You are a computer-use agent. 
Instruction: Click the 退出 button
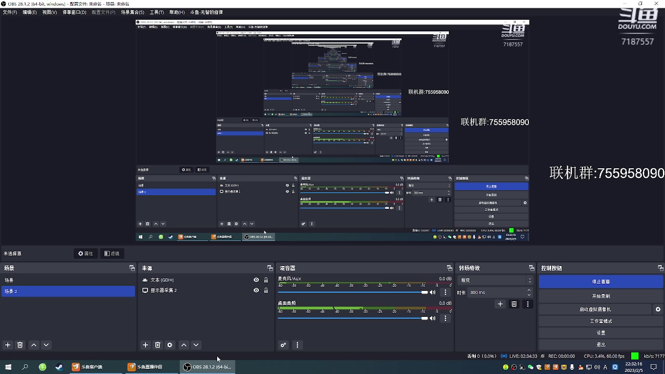pos(601,344)
